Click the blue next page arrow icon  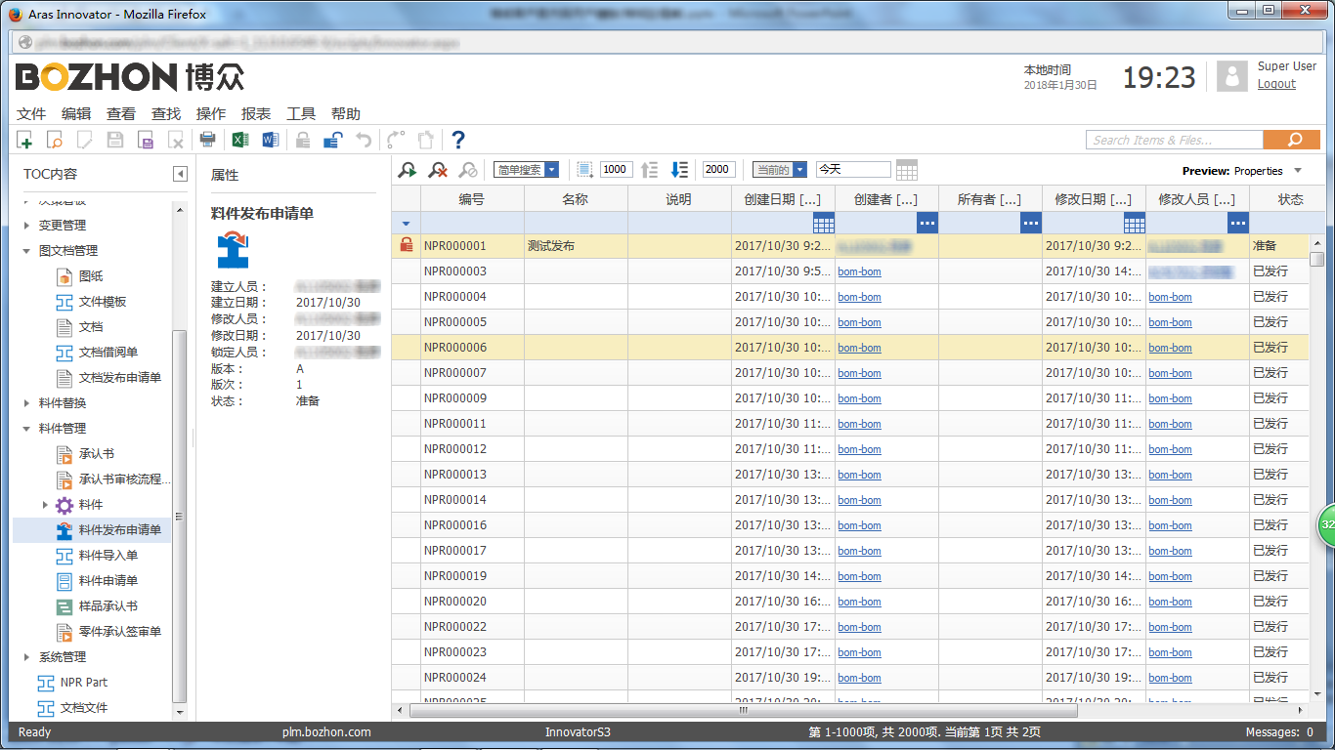click(x=680, y=170)
